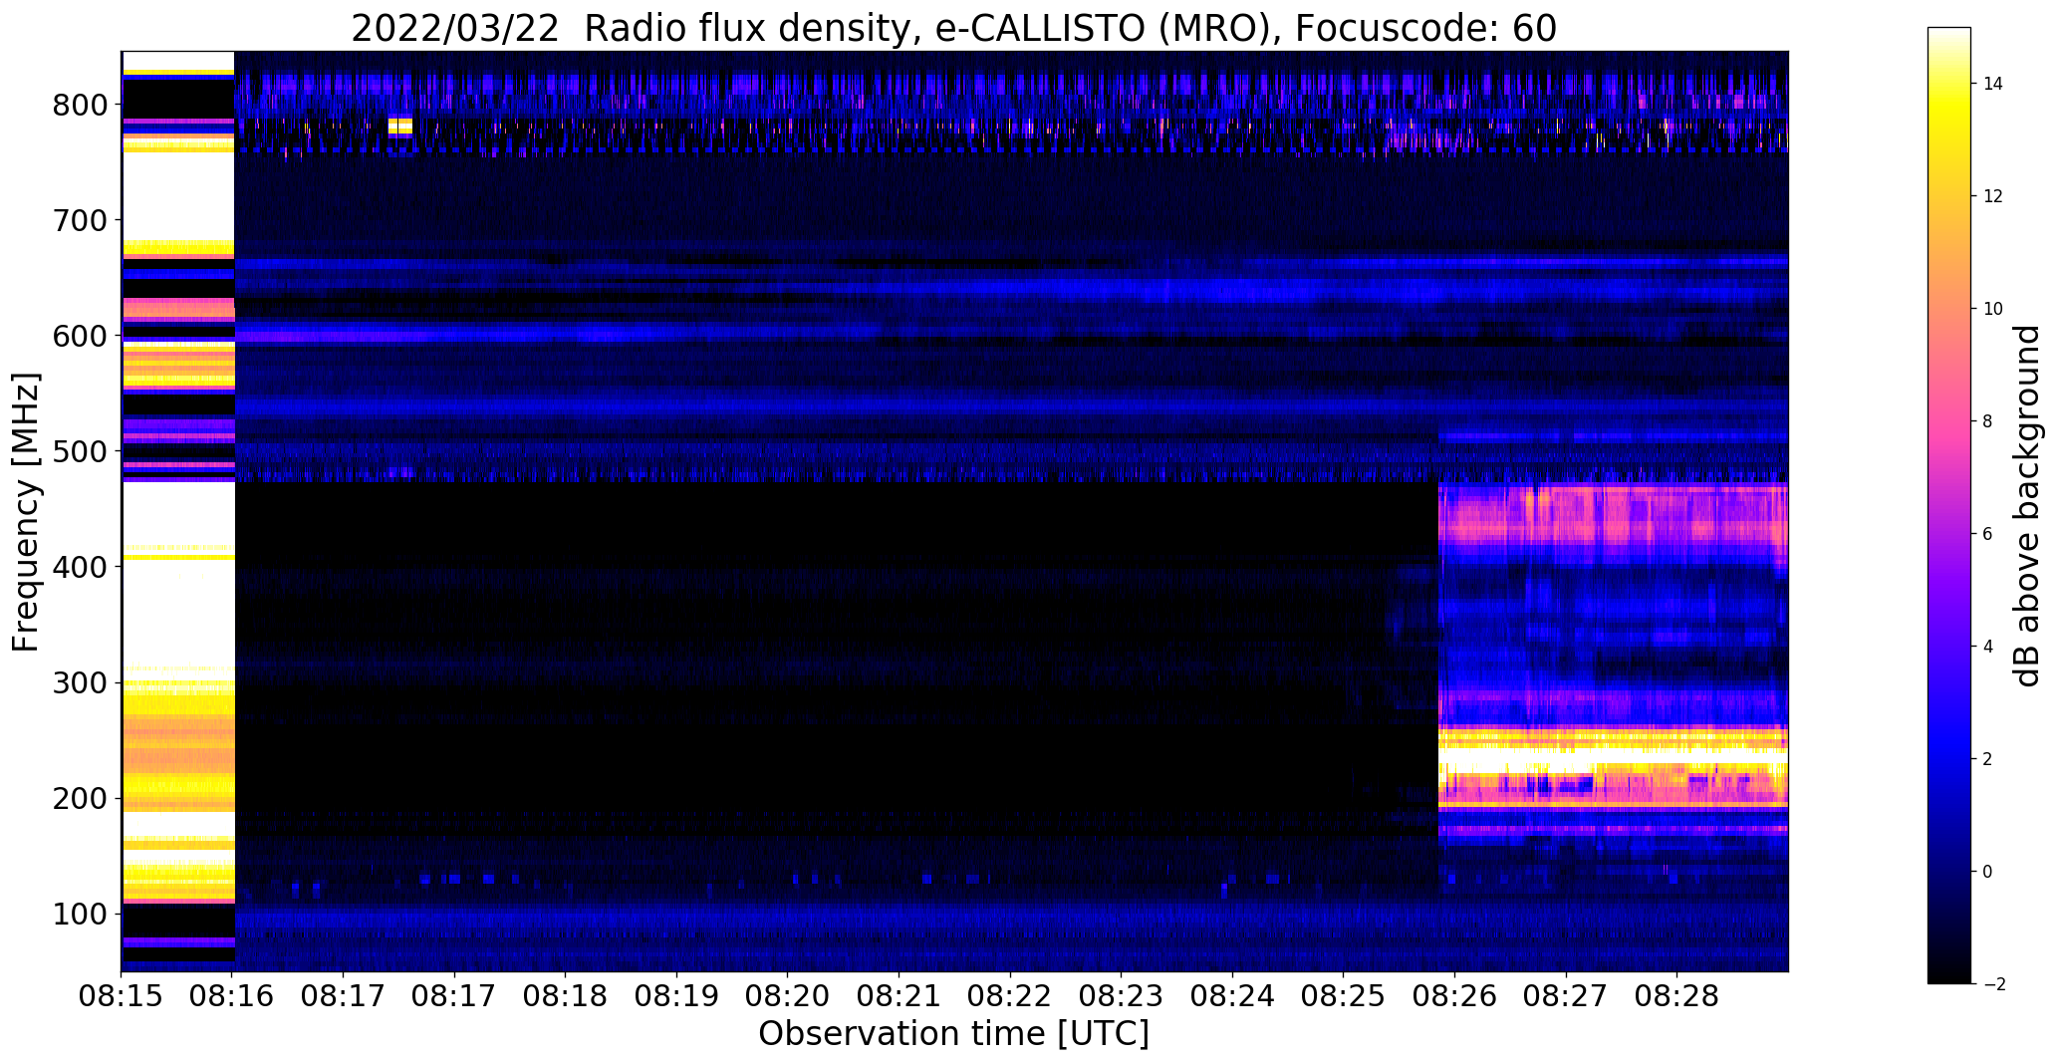
Task: Click the colorbar tick labeled 8
Action: coord(1987,421)
